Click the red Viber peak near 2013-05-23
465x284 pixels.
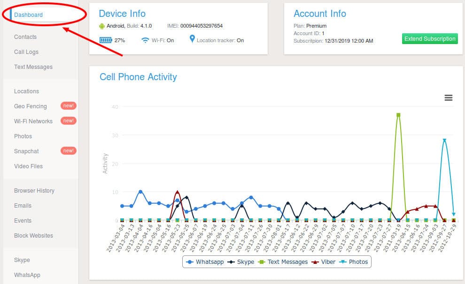coord(178,192)
